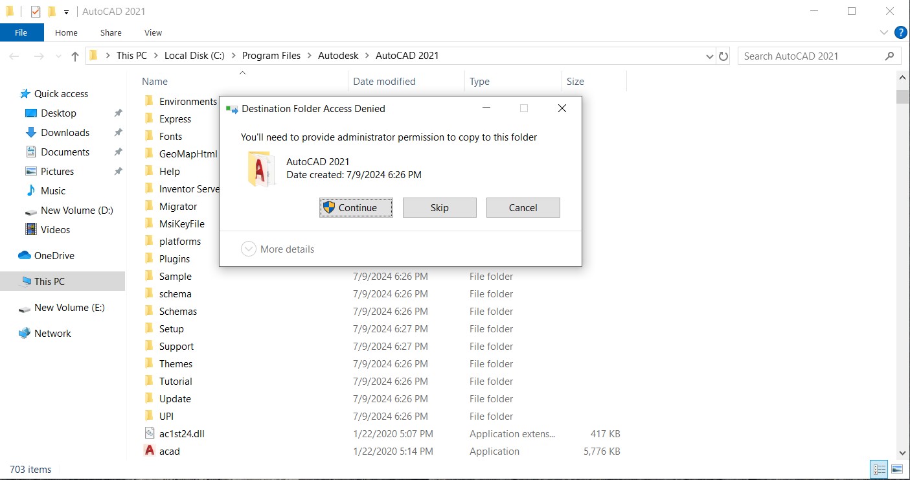
Task: Switch to the Home ribbon tab
Action: (x=66, y=32)
